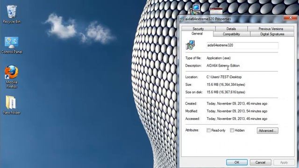Click the Accessed date value

tap(237, 119)
